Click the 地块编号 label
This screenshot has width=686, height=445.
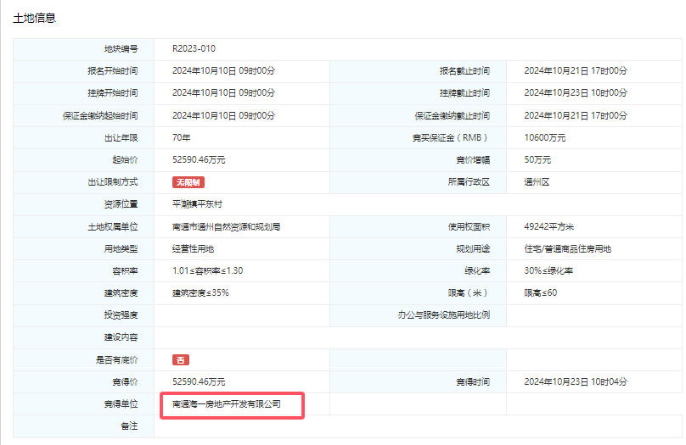pos(121,49)
